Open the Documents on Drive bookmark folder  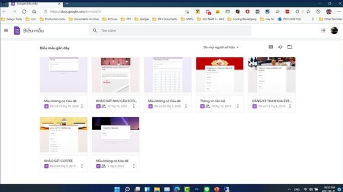pyautogui.click(x=84, y=19)
